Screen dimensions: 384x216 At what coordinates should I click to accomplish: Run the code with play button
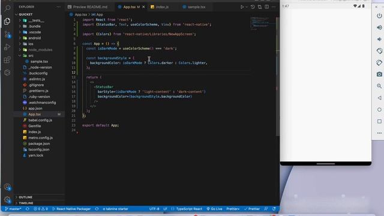(242, 7)
